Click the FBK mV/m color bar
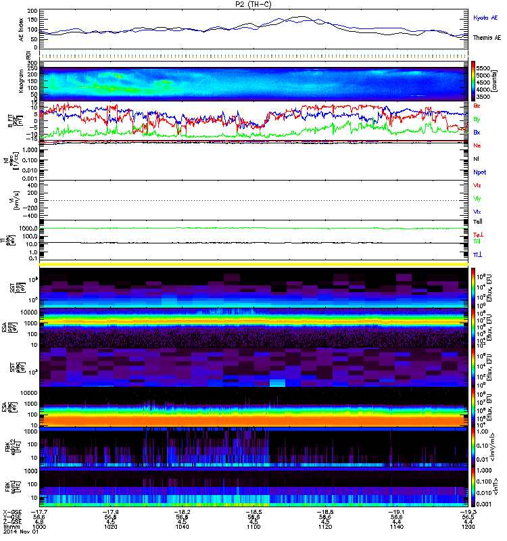The height and width of the screenshot is (541, 507). (473, 447)
